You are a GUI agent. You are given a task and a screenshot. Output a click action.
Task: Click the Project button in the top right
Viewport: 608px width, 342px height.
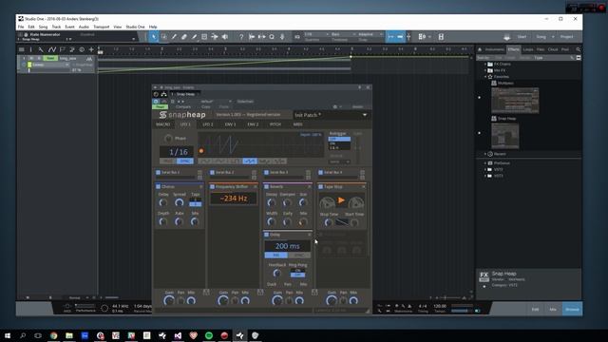tap(566, 37)
